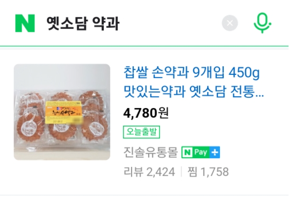Open the 리뷰 2,424 review count
The image size is (292, 198).
coord(149,172)
